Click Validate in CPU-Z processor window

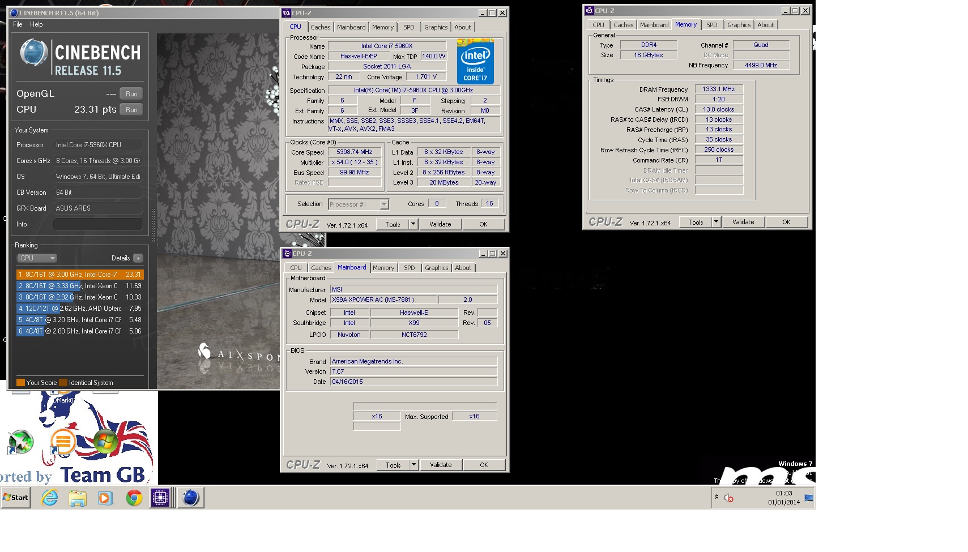click(x=440, y=224)
